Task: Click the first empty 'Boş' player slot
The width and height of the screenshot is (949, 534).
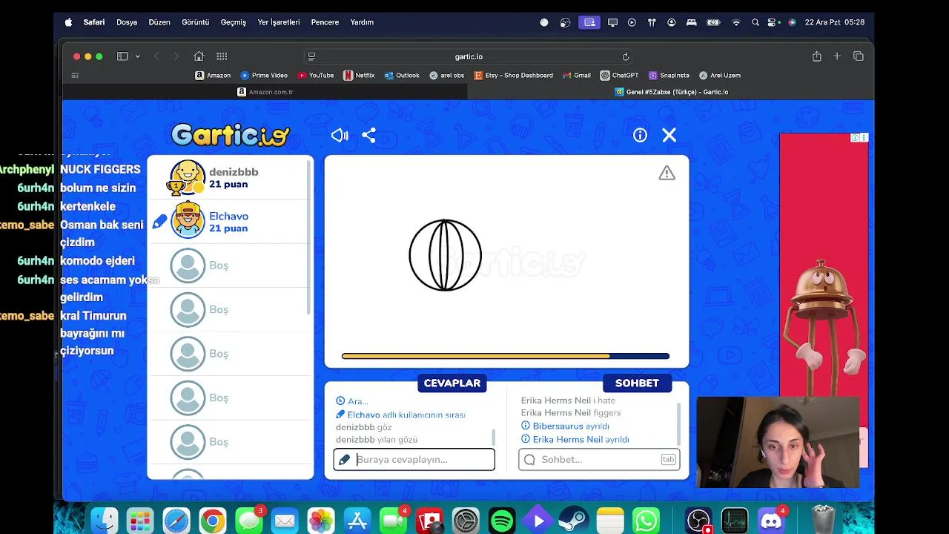Action: click(230, 266)
